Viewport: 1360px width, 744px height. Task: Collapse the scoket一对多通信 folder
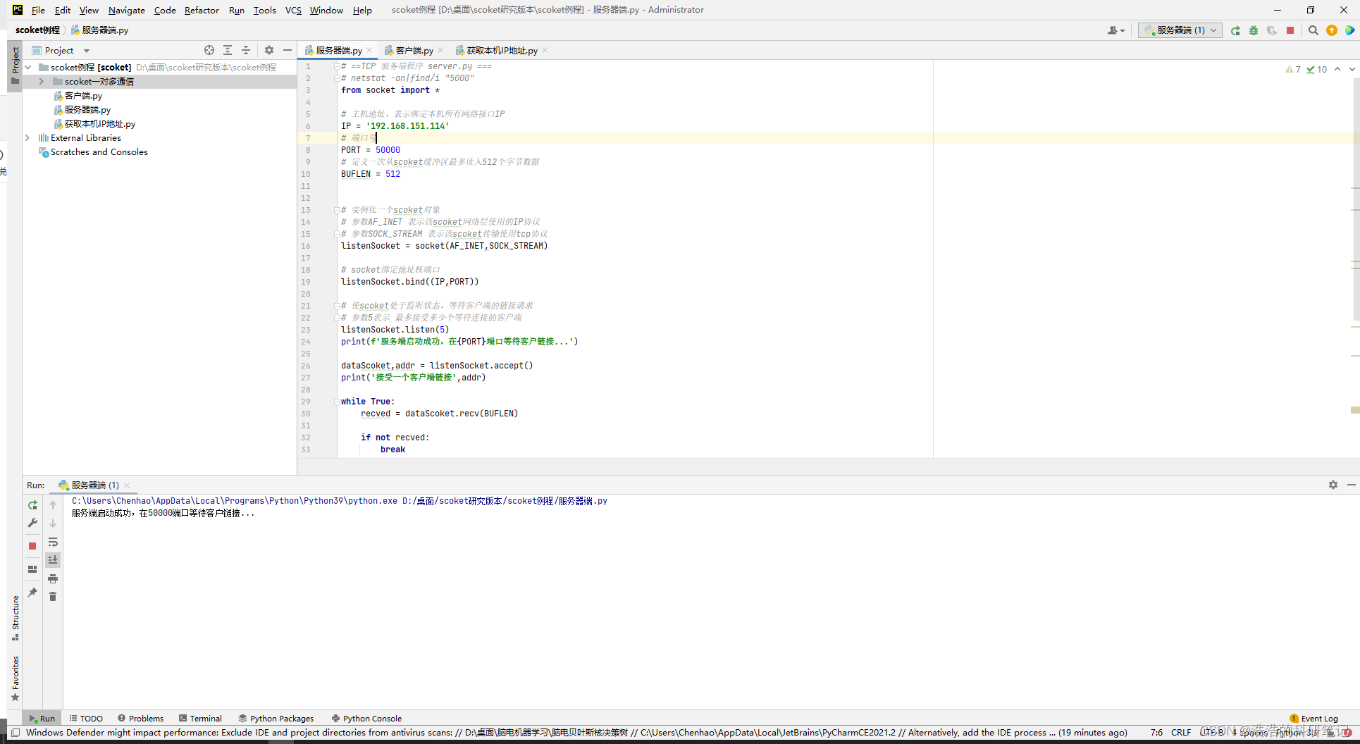click(41, 81)
